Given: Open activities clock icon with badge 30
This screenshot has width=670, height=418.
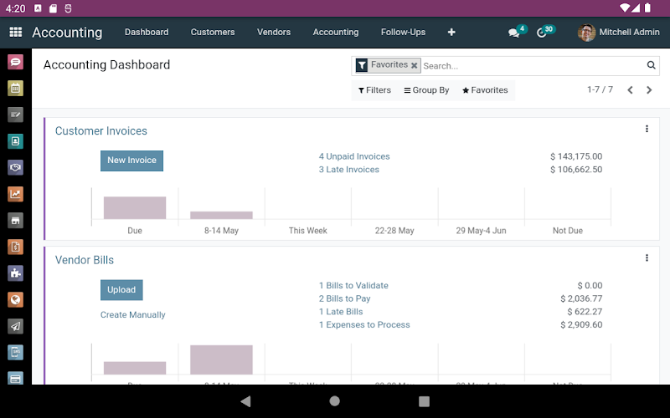Looking at the screenshot, I should pyautogui.click(x=545, y=32).
